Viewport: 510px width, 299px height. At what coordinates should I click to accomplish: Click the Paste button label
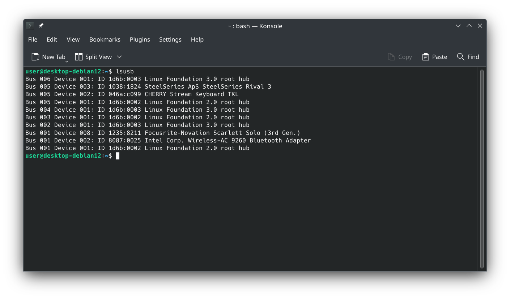coord(440,57)
